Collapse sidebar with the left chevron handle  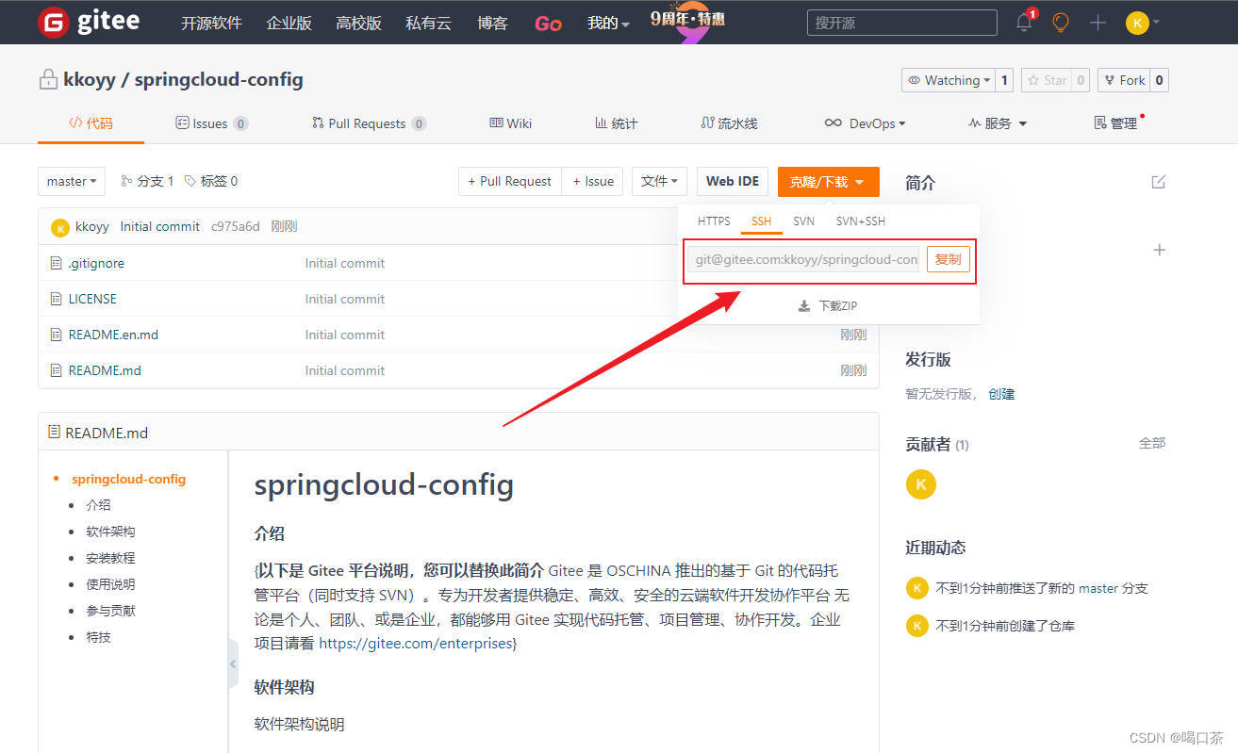[232, 663]
